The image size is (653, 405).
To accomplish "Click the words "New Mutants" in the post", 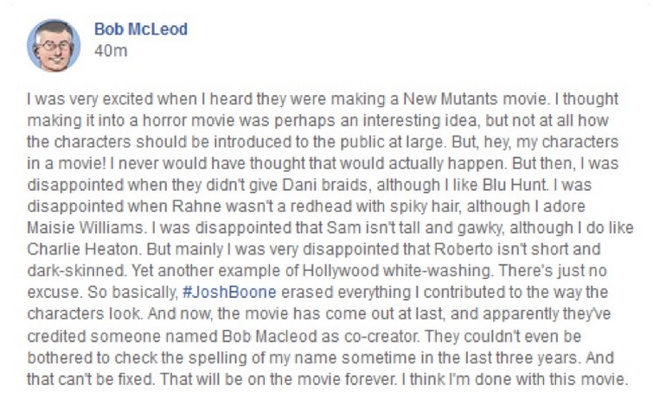I will [x=451, y=99].
